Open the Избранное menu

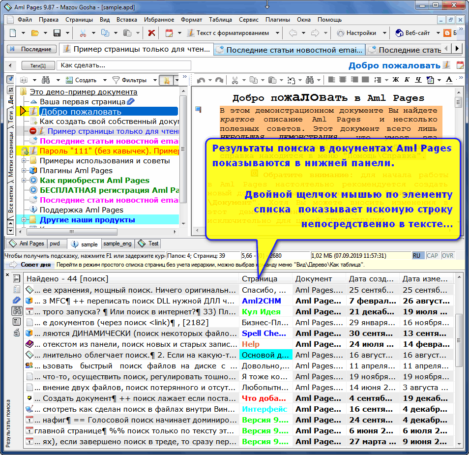(159, 20)
